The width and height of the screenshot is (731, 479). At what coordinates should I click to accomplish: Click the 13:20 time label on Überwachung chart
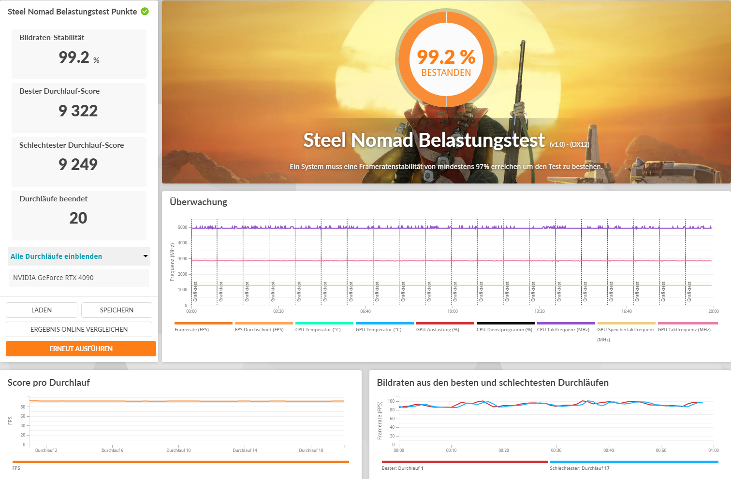pyautogui.click(x=540, y=311)
